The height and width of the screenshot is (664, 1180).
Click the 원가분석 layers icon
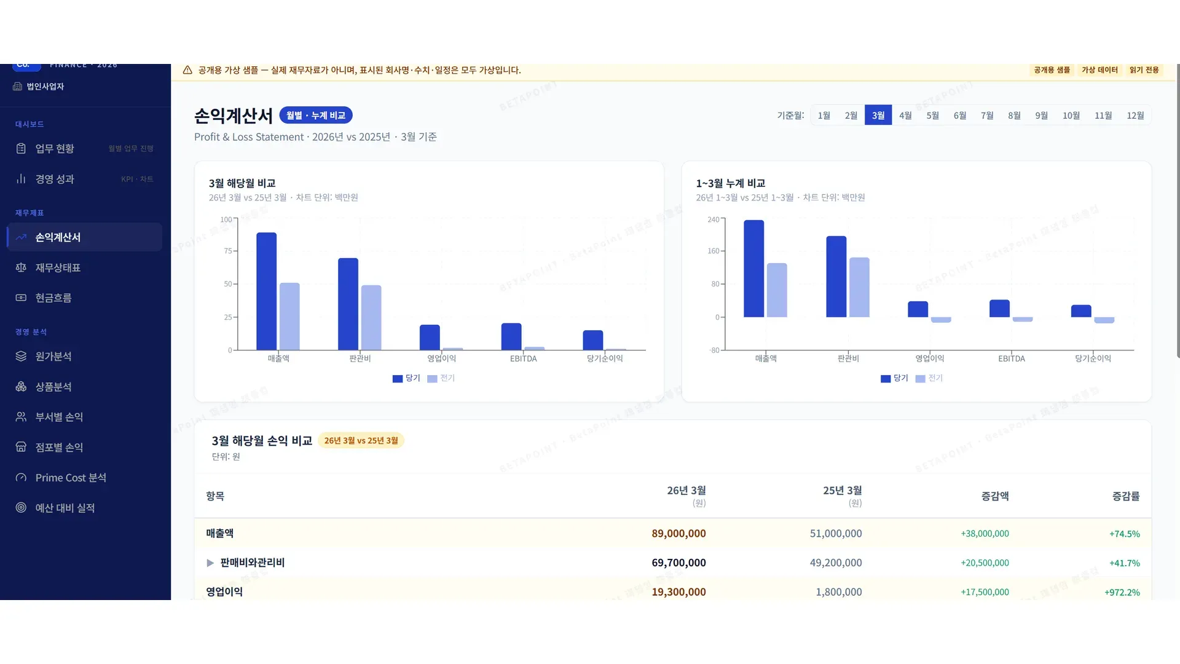tap(21, 357)
